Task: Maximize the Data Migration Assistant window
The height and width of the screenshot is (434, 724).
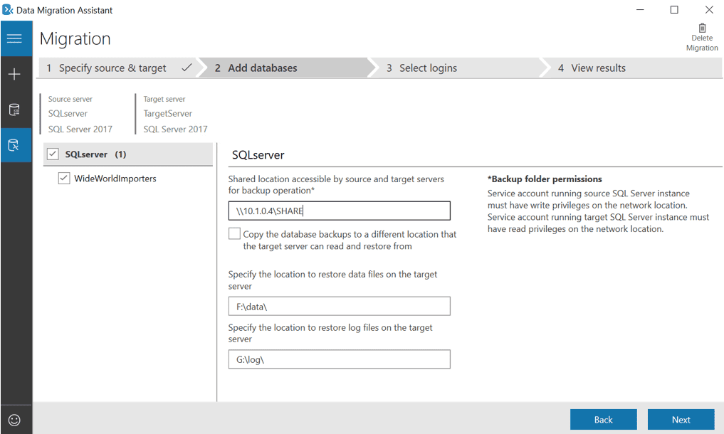Action: [674, 10]
